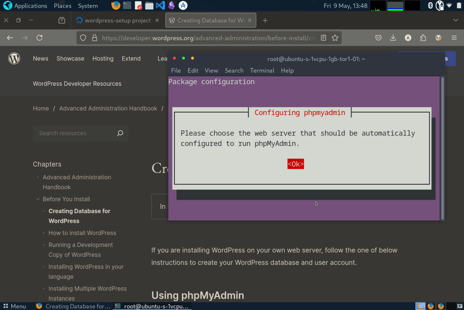This screenshot has width=464, height=310.
Task: Click the search magnifier in Search resources
Action: click(x=120, y=133)
